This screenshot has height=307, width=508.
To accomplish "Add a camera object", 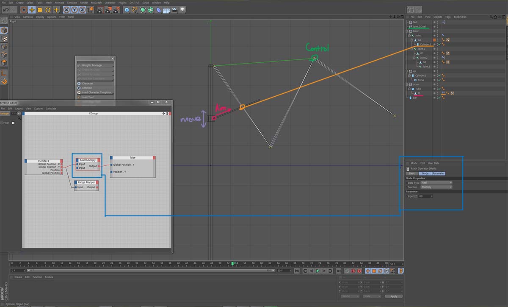I will [174, 10].
